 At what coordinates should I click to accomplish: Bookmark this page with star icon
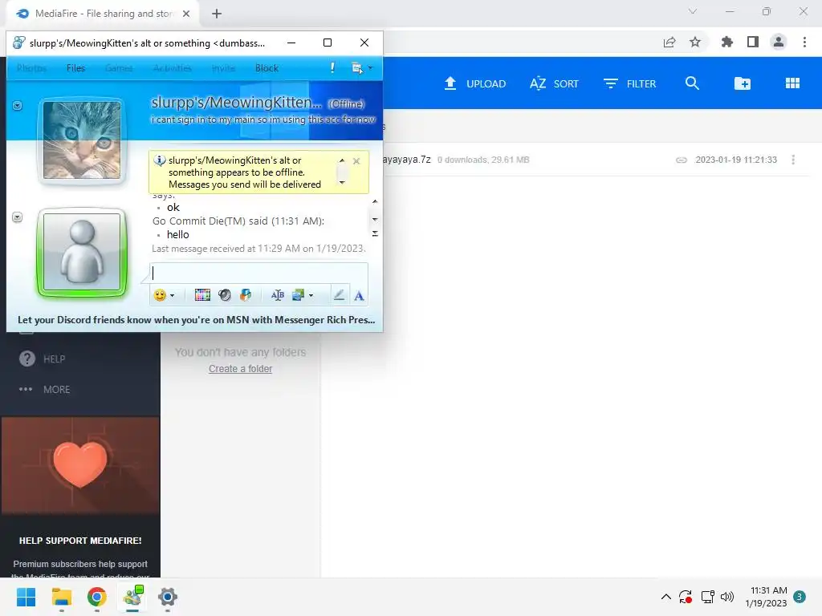(x=695, y=42)
